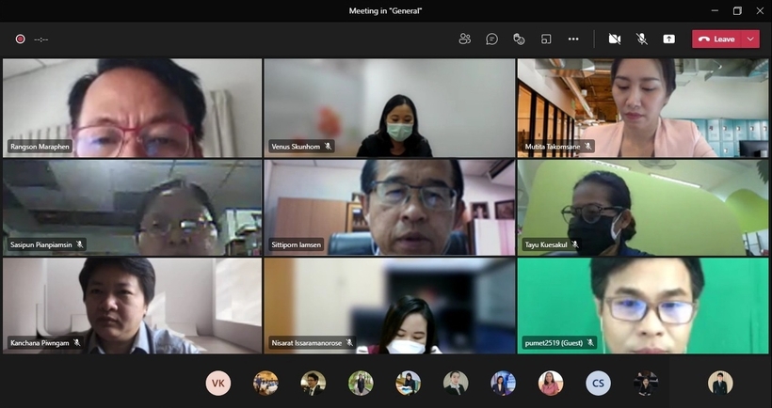Click the red recording indicator icon
The width and height of the screenshot is (772, 408).
(20, 39)
